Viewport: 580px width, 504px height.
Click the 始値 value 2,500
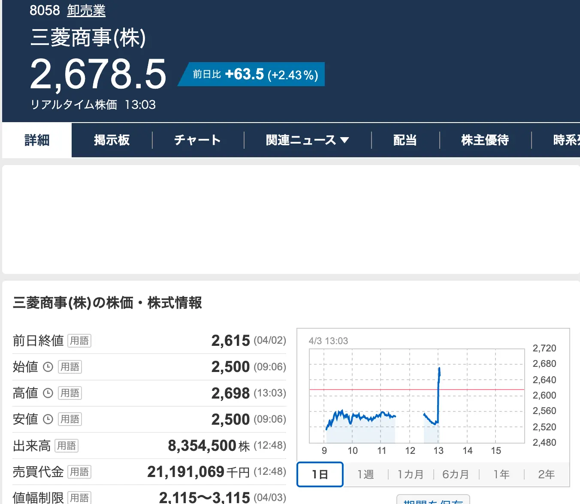point(230,367)
